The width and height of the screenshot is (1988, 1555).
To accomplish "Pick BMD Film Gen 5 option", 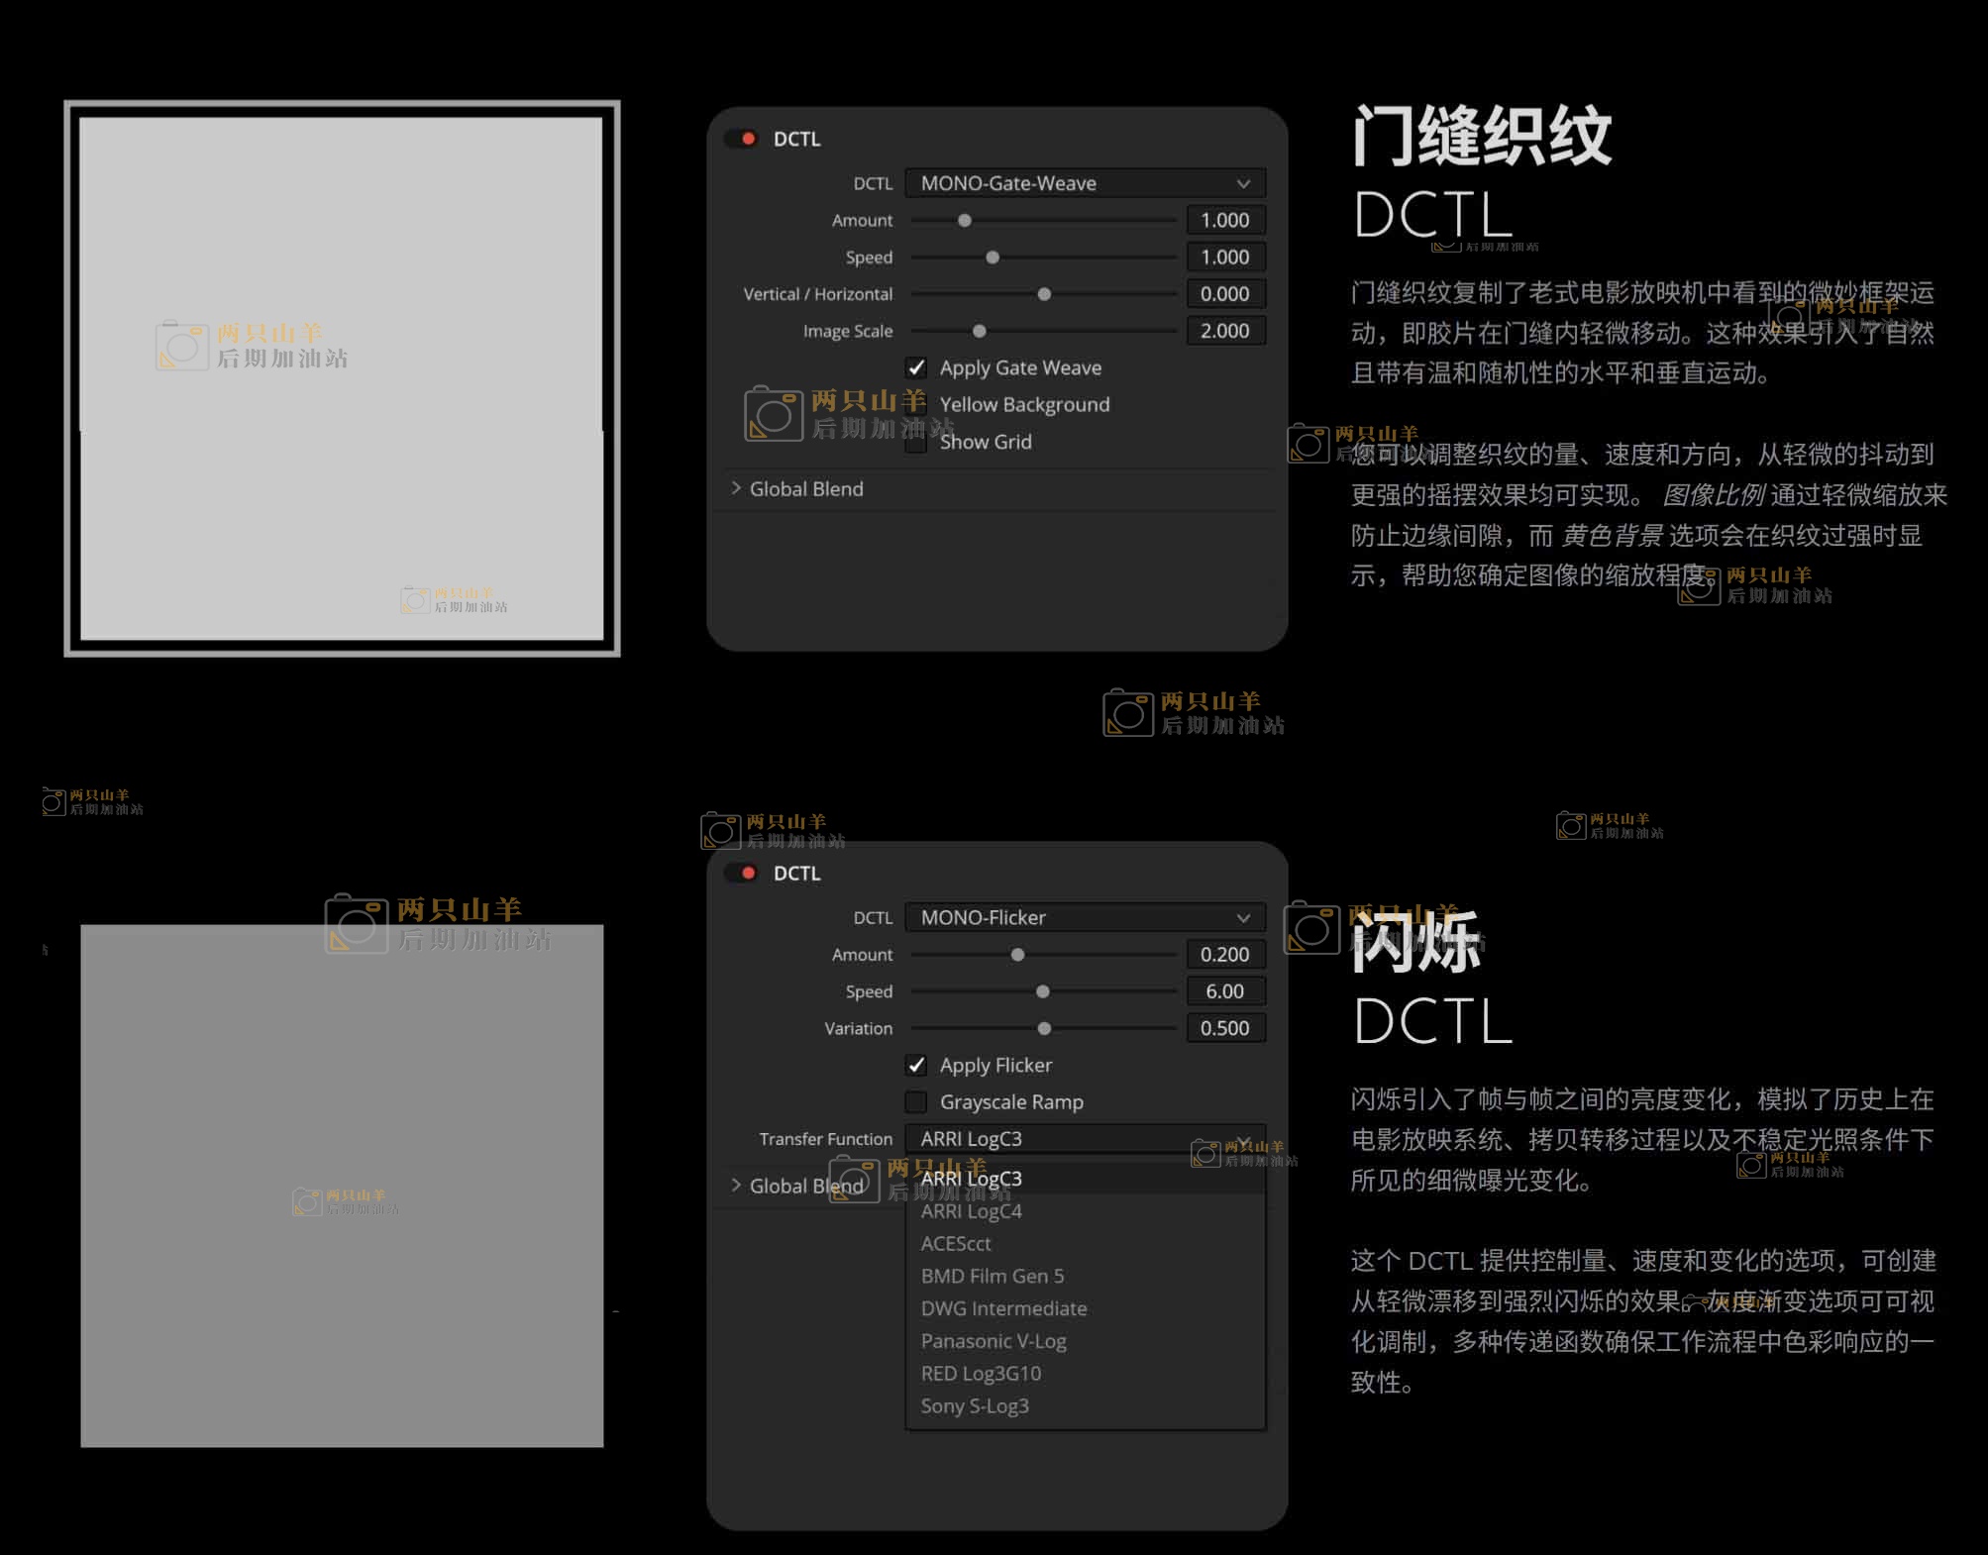I will click(993, 1277).
